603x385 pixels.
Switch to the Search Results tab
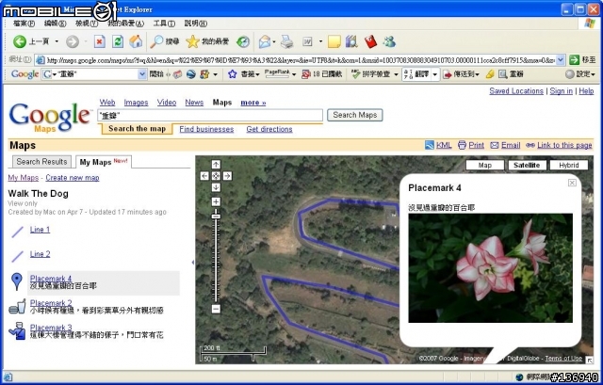pyautogui.click(x=41, y=162)
